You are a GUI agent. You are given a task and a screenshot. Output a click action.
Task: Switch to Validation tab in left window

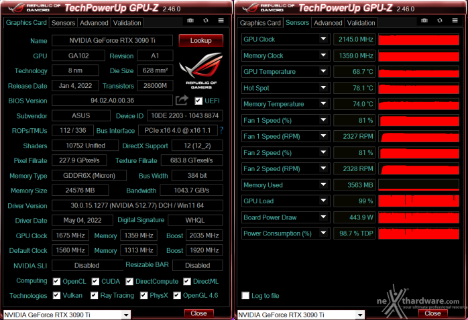click(127, 23)
